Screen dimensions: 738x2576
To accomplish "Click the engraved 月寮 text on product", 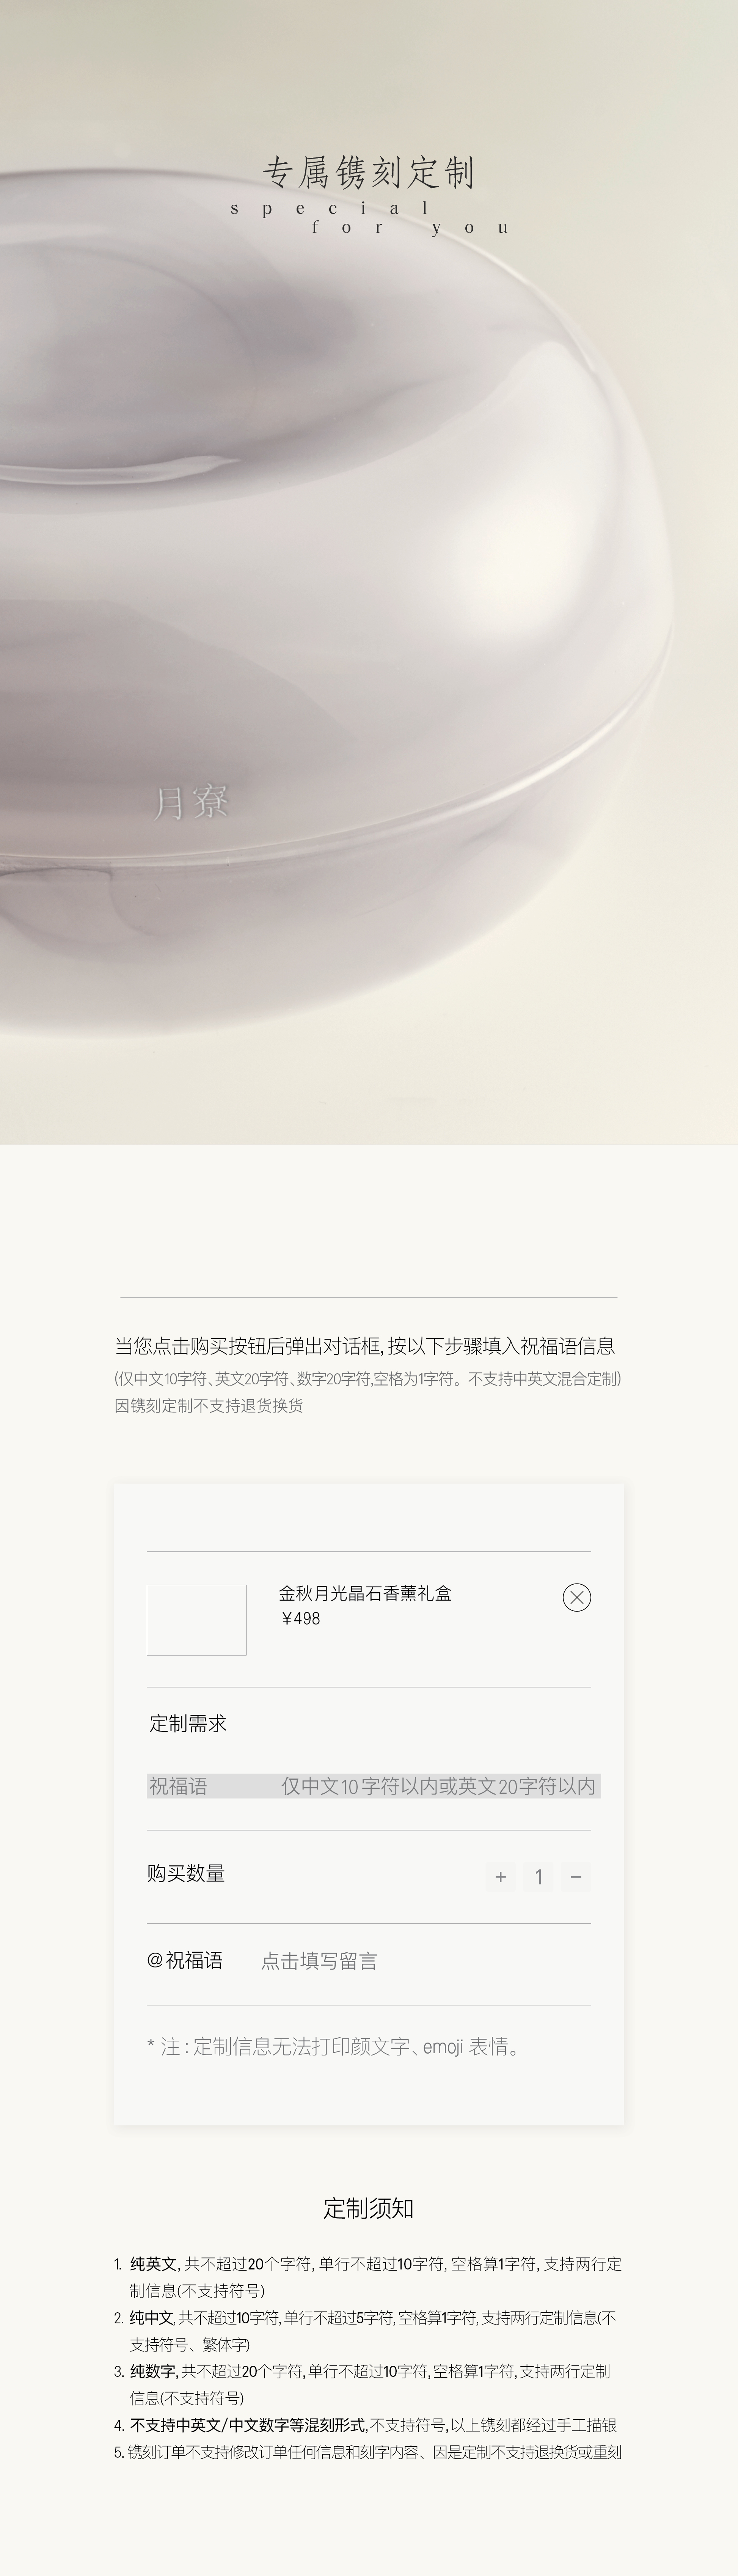I will tap(191, 802).
